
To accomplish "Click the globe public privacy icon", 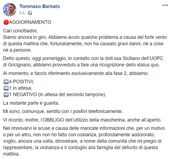I will pos(30,13).
